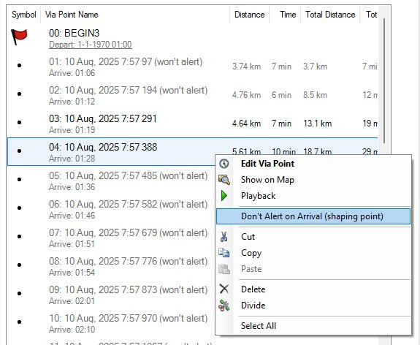Click the red flag symbol for BEGIN3
The height and width of the screenshot is (345, 420).
[x=19, y=37]
